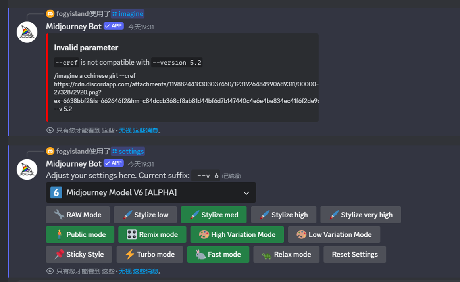Image resolution: width=460 pixels, height=282 pixels.
Task: Click the Discord user icon beside the settings command
Action: point(50,151)
